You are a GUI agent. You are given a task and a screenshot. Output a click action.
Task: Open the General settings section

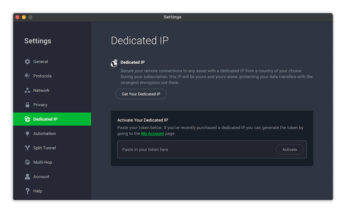40,62
